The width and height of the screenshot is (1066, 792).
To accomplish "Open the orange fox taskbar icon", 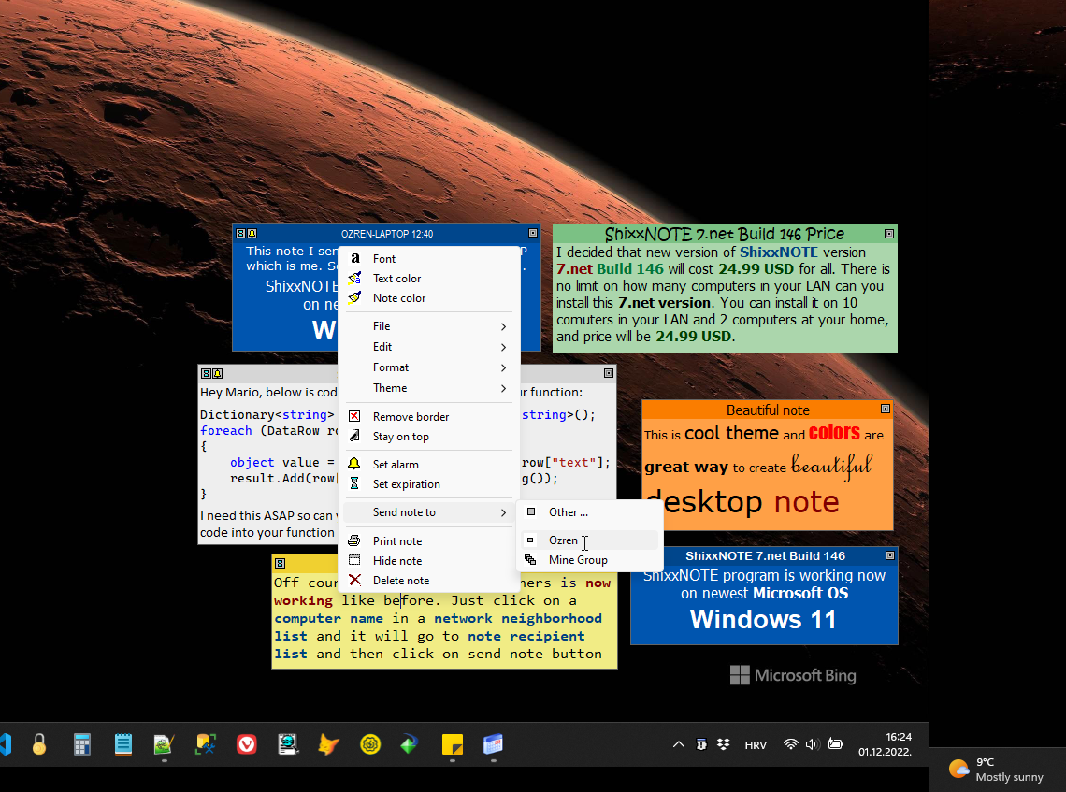I will (x=328, y=744).
